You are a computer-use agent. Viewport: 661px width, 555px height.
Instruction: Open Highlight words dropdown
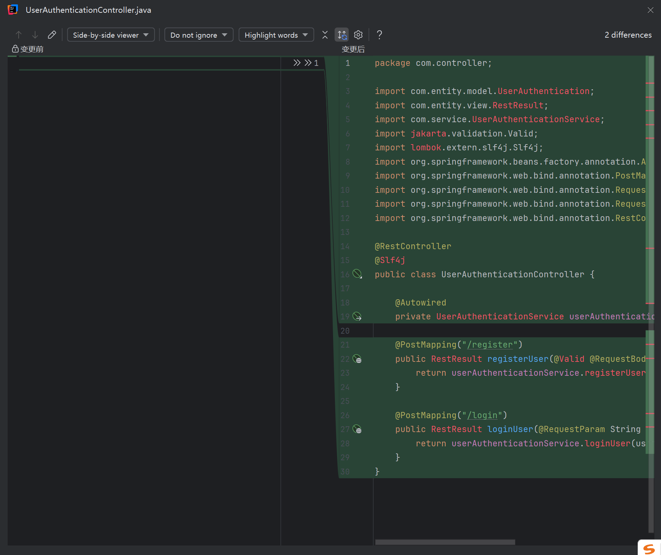[276, 35]
